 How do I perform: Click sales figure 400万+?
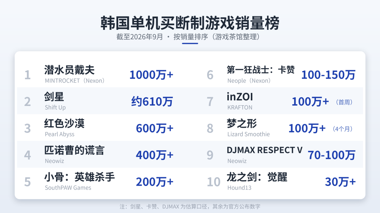click(154, 155)
